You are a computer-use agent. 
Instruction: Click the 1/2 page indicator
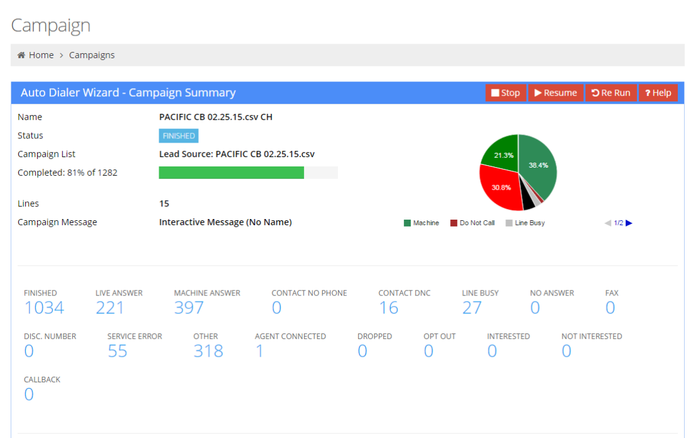click(618, 223)
